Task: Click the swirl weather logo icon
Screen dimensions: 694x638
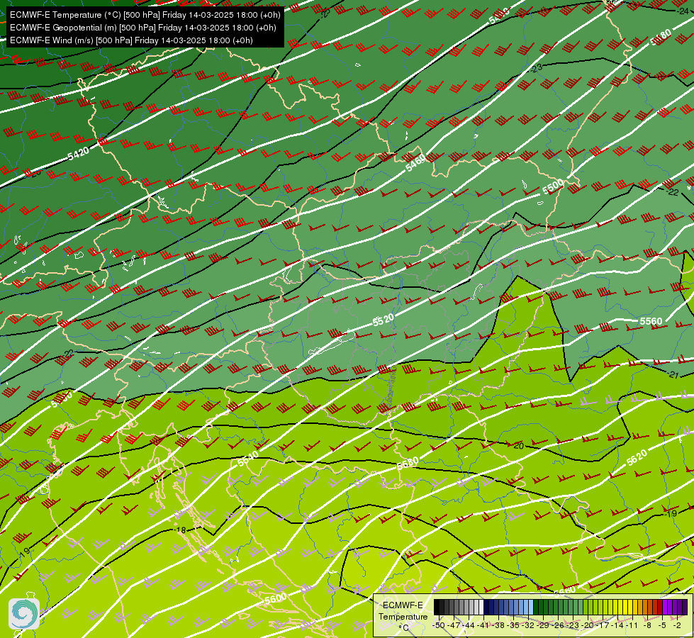Action: [24, 614]
